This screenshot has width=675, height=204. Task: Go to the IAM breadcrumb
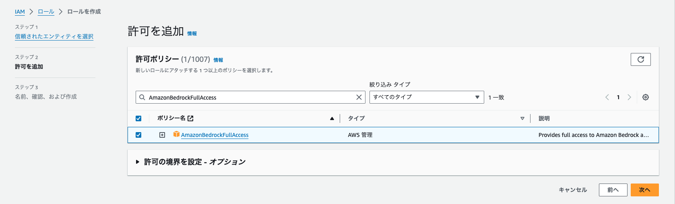(20, 12)
